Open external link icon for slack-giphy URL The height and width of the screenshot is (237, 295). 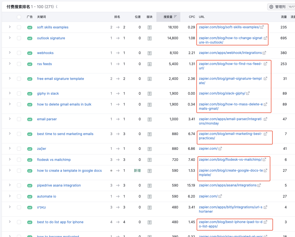(x=248, y=93)
